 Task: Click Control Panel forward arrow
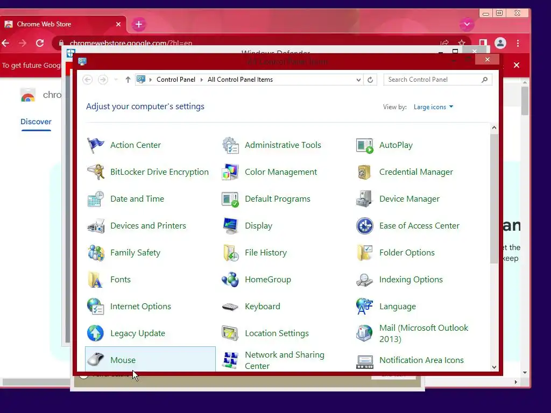103,80
